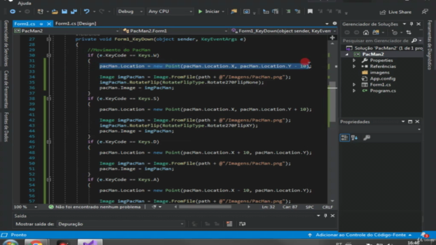Image resolution: width=436 pixels, height=245 pixels.
Task: Click the navigate backward arrow icon
Action: click(x=12, y=12)
